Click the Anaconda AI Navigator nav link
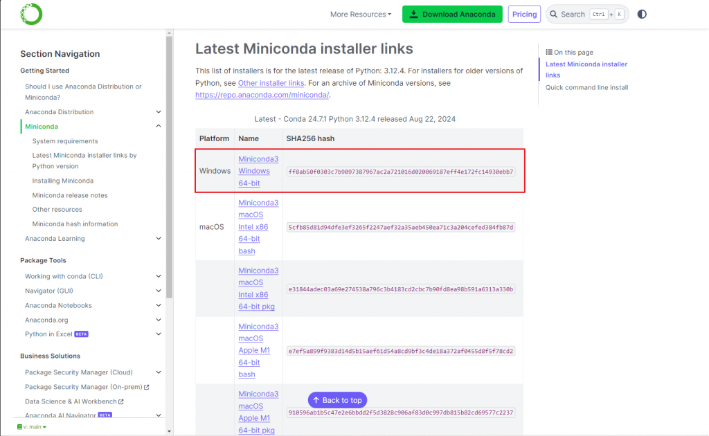Image resolution: width=709 pixels, height=436 pixels. click(x=60, y=415)
